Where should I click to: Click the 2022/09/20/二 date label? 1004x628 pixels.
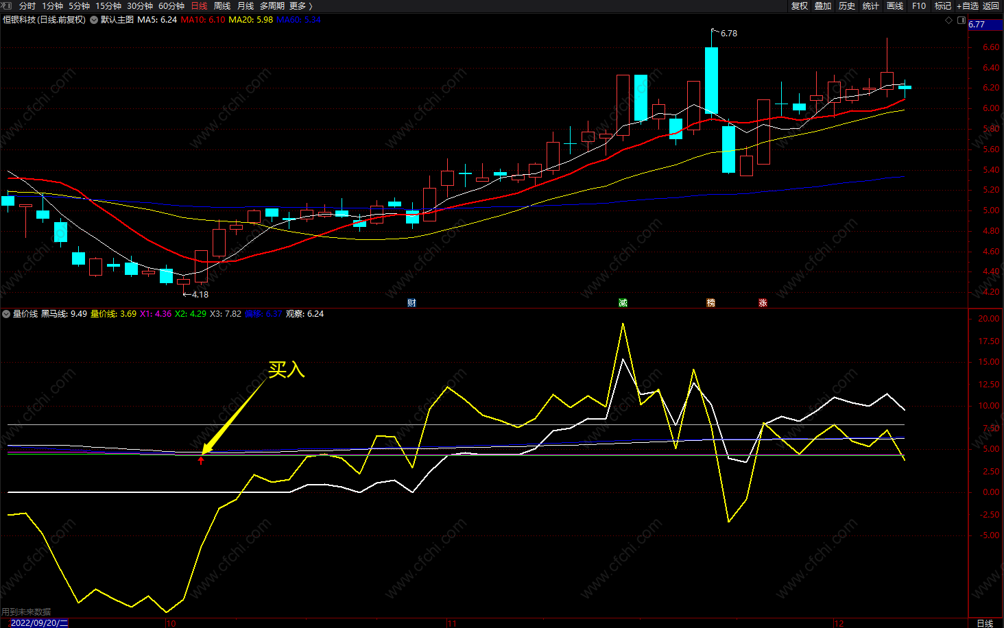point(39,623)
